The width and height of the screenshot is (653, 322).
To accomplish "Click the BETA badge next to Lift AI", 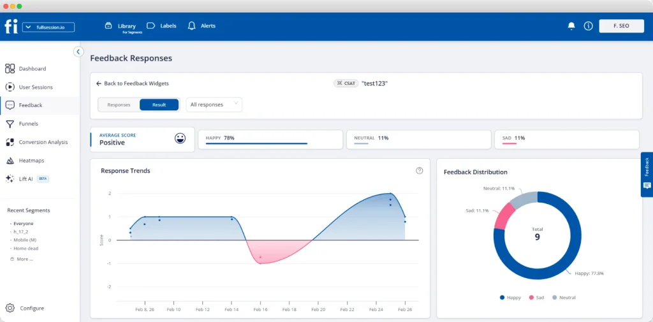I will (43, 179).
